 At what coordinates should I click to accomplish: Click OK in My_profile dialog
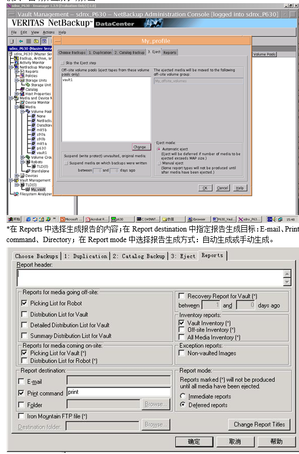click(205, 188)
